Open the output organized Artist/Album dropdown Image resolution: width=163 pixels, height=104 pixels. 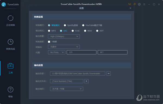click(x=67, y=89)
